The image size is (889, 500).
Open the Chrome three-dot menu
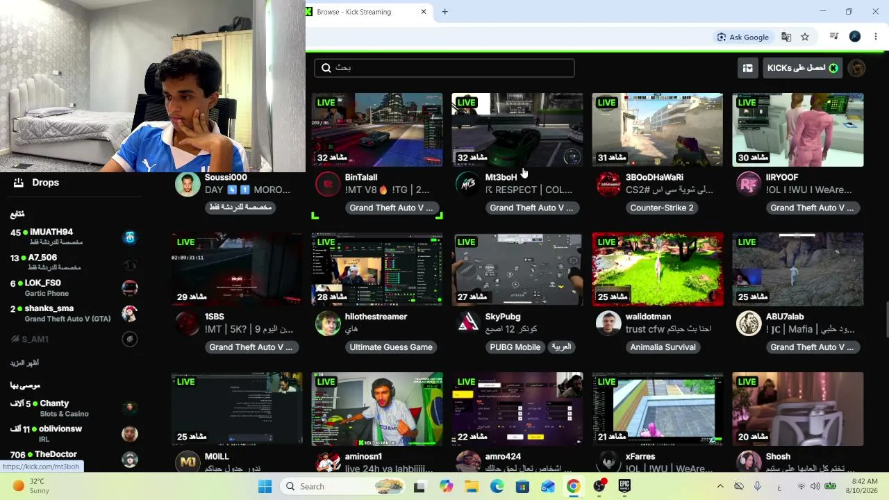(876, 37)
